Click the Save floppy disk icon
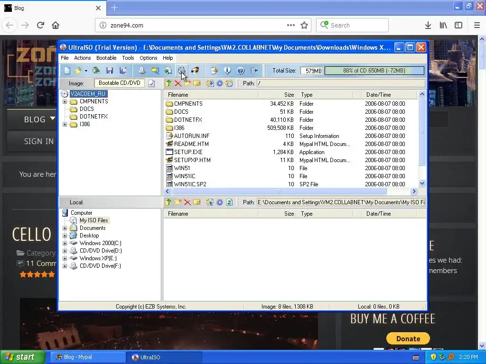Viewport: 486px width, 364px height. 110,71
